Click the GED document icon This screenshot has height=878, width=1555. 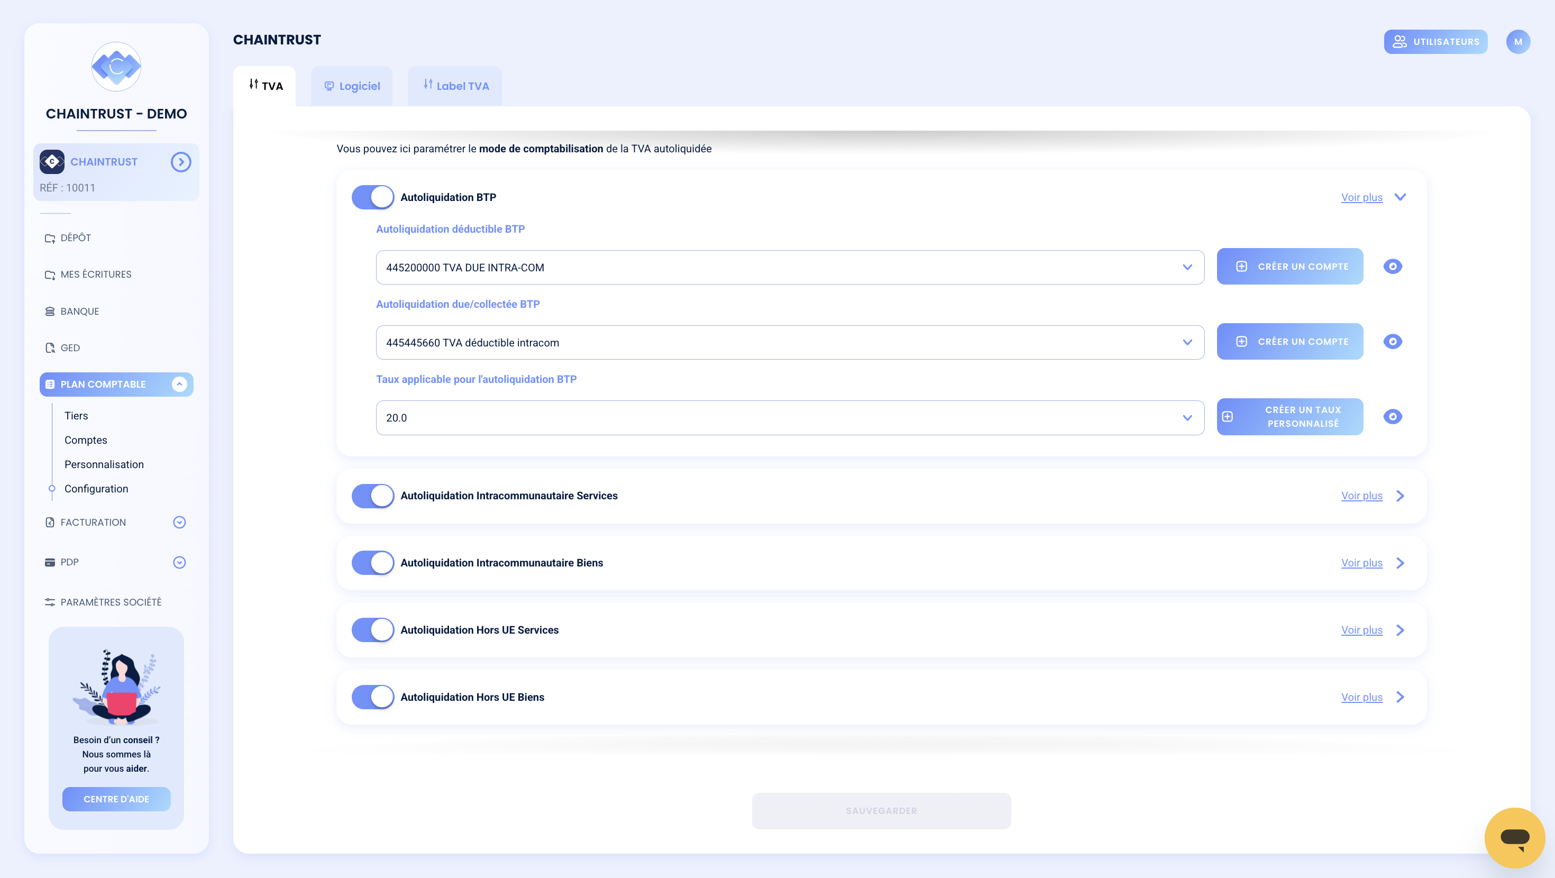[50, 348]
